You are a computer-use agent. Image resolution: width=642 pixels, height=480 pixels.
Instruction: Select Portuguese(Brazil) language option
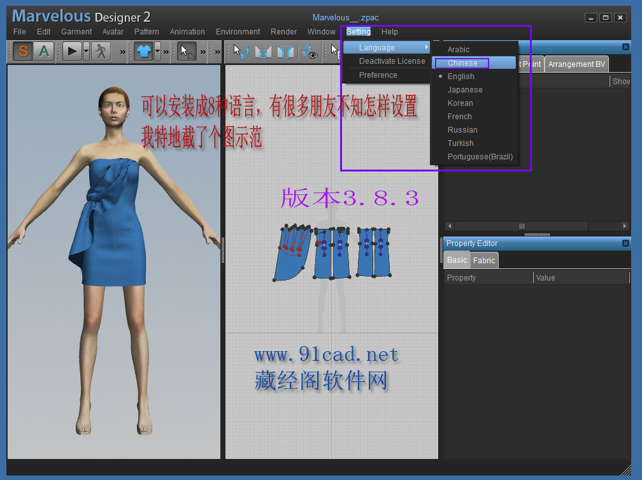474,157
